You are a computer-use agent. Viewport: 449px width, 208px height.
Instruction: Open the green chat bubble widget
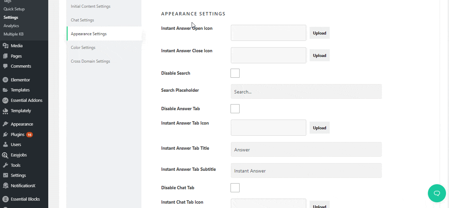[437, 193]
